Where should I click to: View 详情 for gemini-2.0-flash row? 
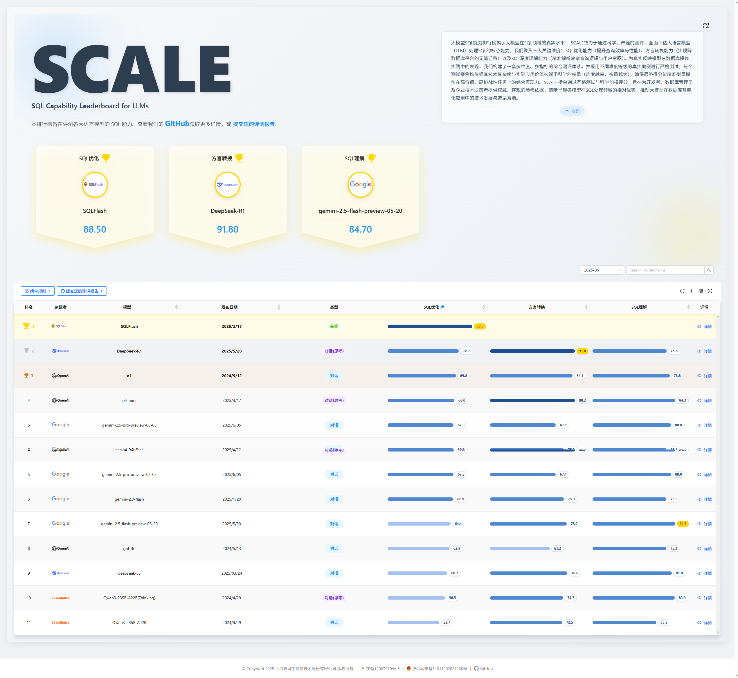[x=705, y=499]
